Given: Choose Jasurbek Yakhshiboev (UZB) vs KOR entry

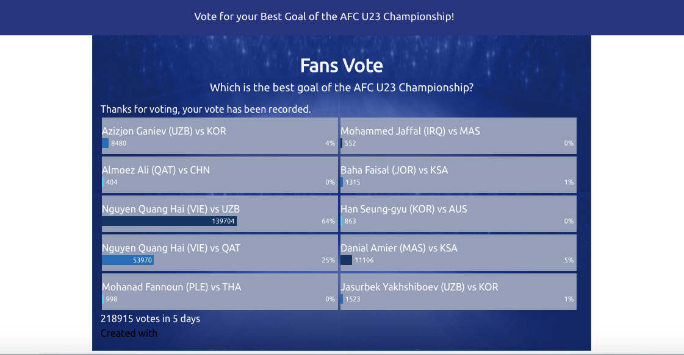Looking at the screenshot, I should point(458,292).
